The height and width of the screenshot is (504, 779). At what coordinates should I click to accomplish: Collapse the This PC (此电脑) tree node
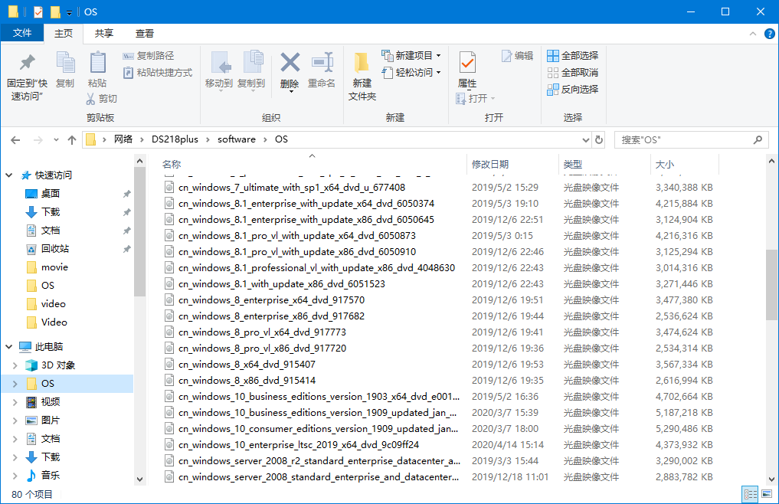(9, 346)
